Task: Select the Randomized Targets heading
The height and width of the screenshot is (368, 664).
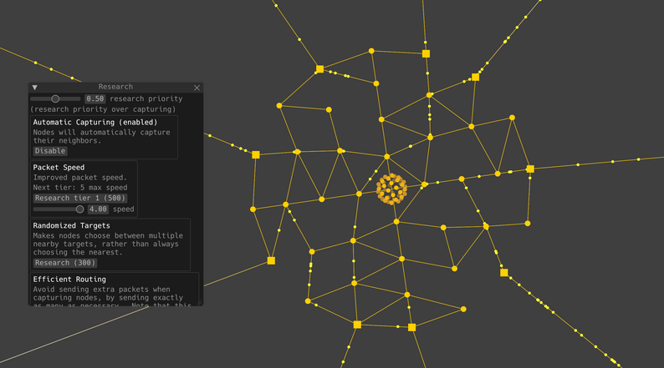Action: 72,225
